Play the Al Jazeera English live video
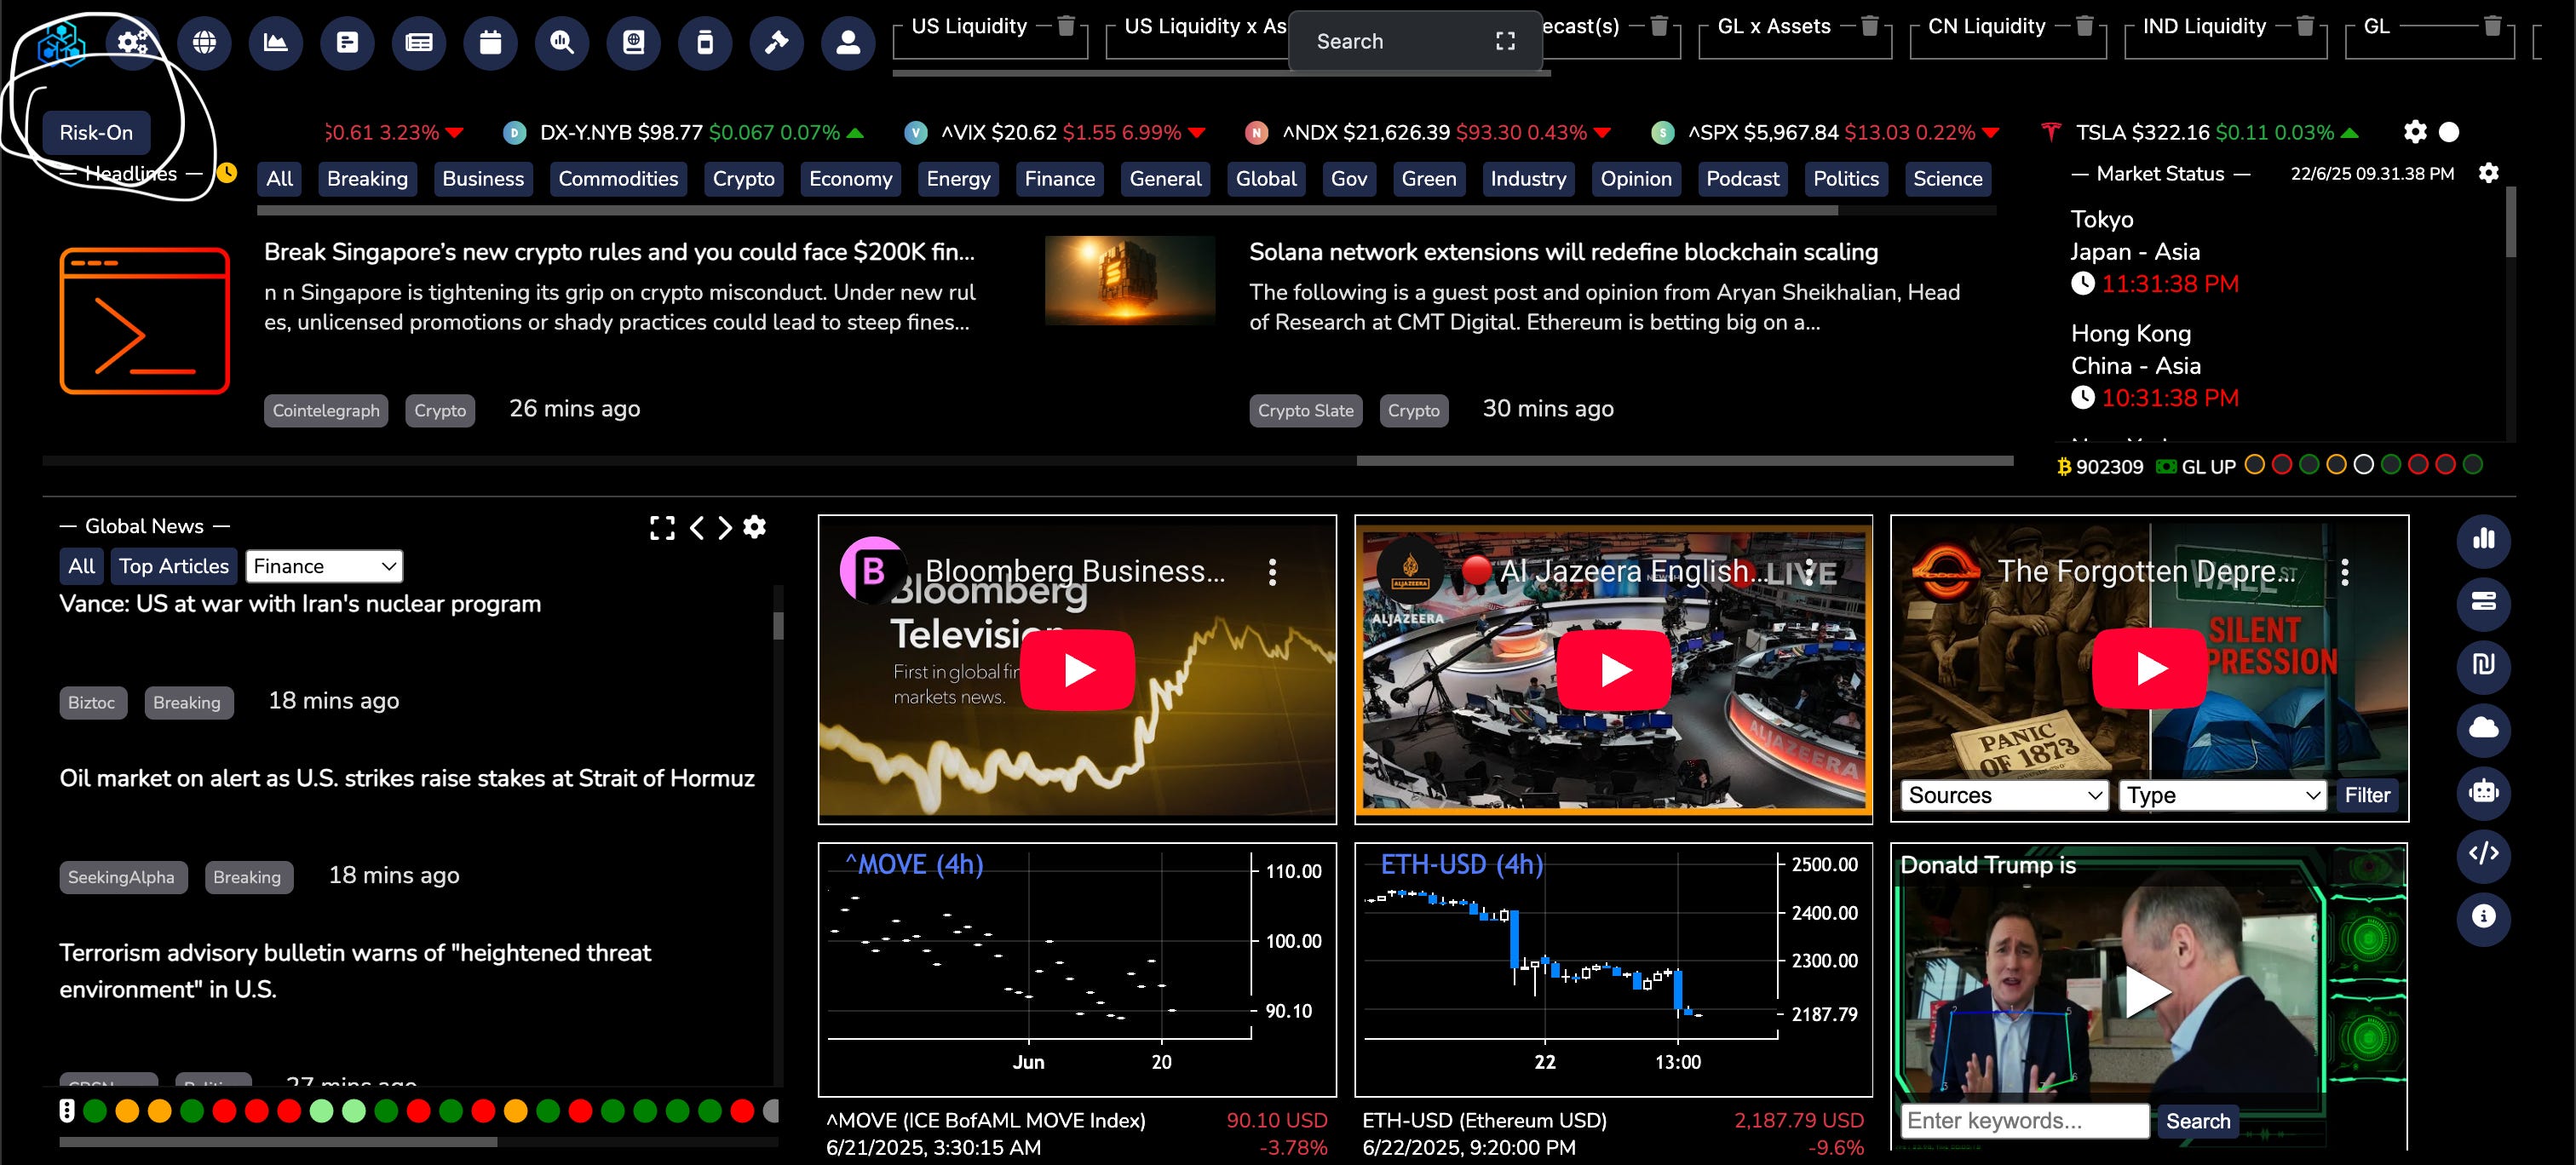2576x1165 pixels. coord(1614,670)
